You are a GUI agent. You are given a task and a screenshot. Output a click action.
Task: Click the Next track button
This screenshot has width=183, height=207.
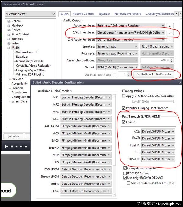tap(21, 147)
